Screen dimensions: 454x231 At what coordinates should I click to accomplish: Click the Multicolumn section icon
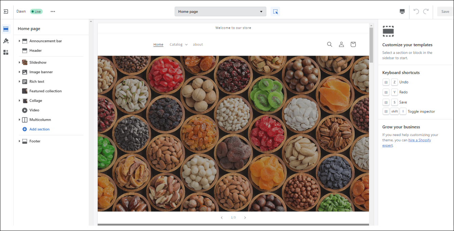point(24,120)
